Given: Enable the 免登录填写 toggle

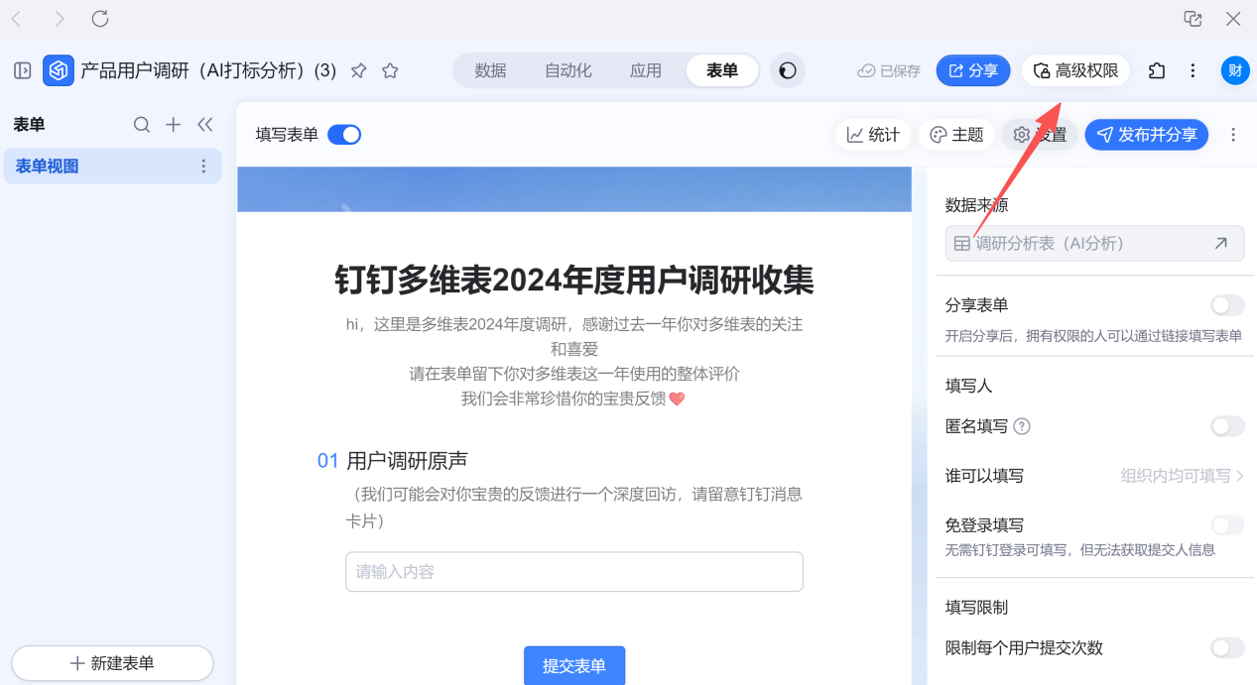Looking at the screenshot, I should 1227,525.
